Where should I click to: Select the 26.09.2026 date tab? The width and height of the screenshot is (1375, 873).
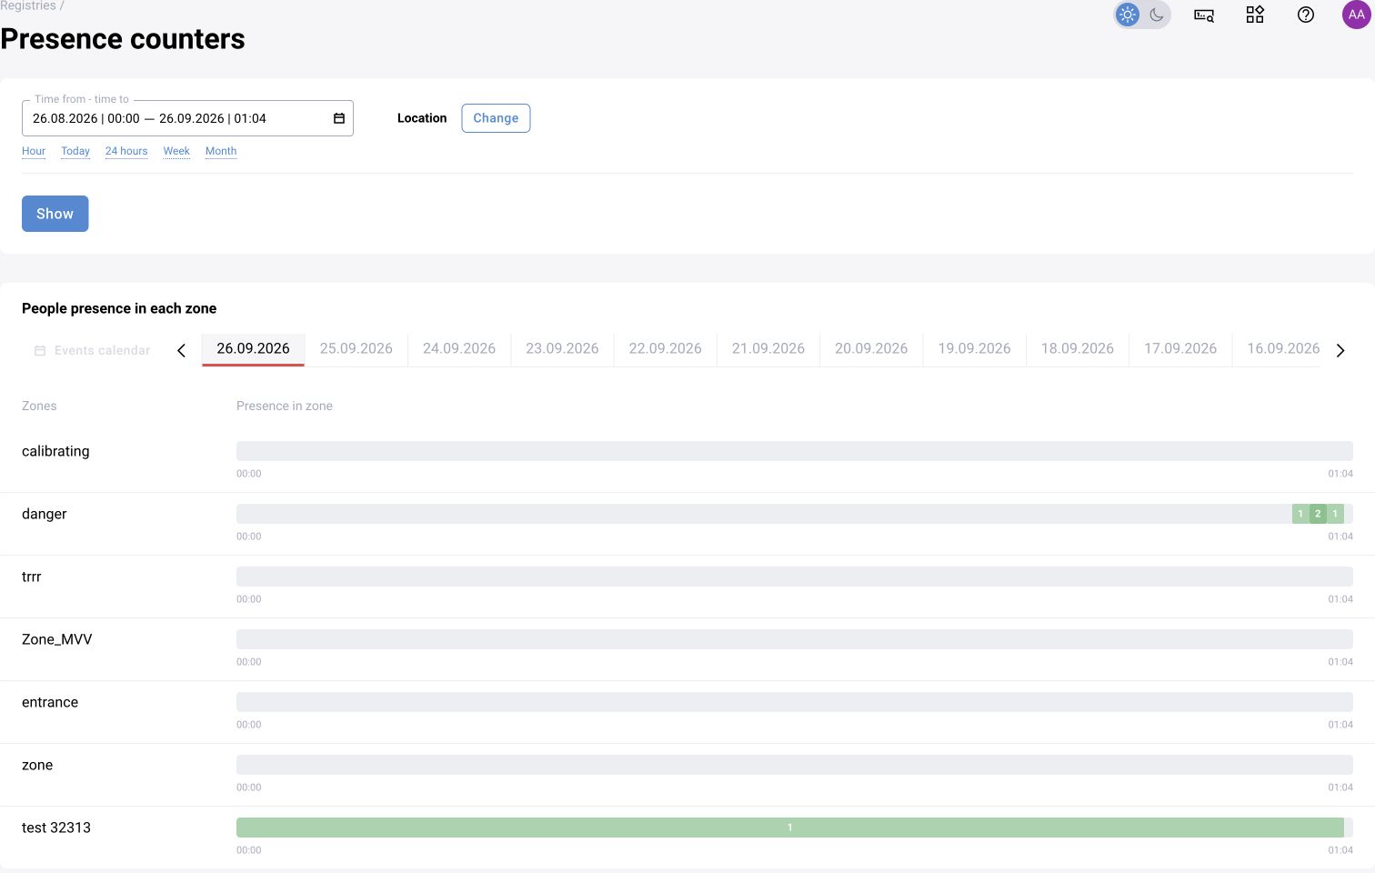point(253,348)
